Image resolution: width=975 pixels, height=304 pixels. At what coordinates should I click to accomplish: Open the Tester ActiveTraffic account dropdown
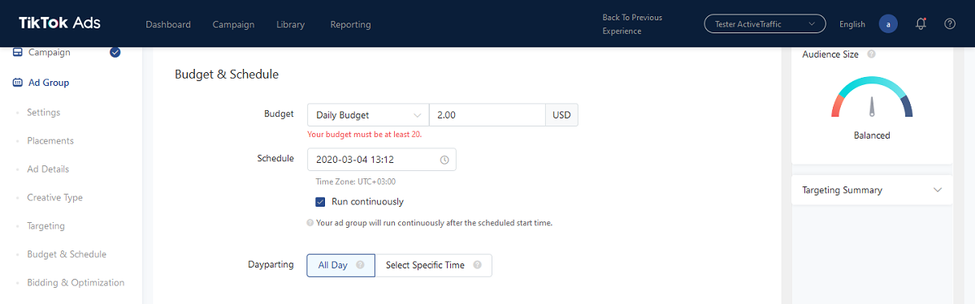point(765,24)
